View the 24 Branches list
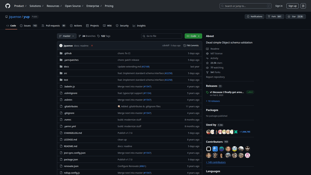 point(87,36)
